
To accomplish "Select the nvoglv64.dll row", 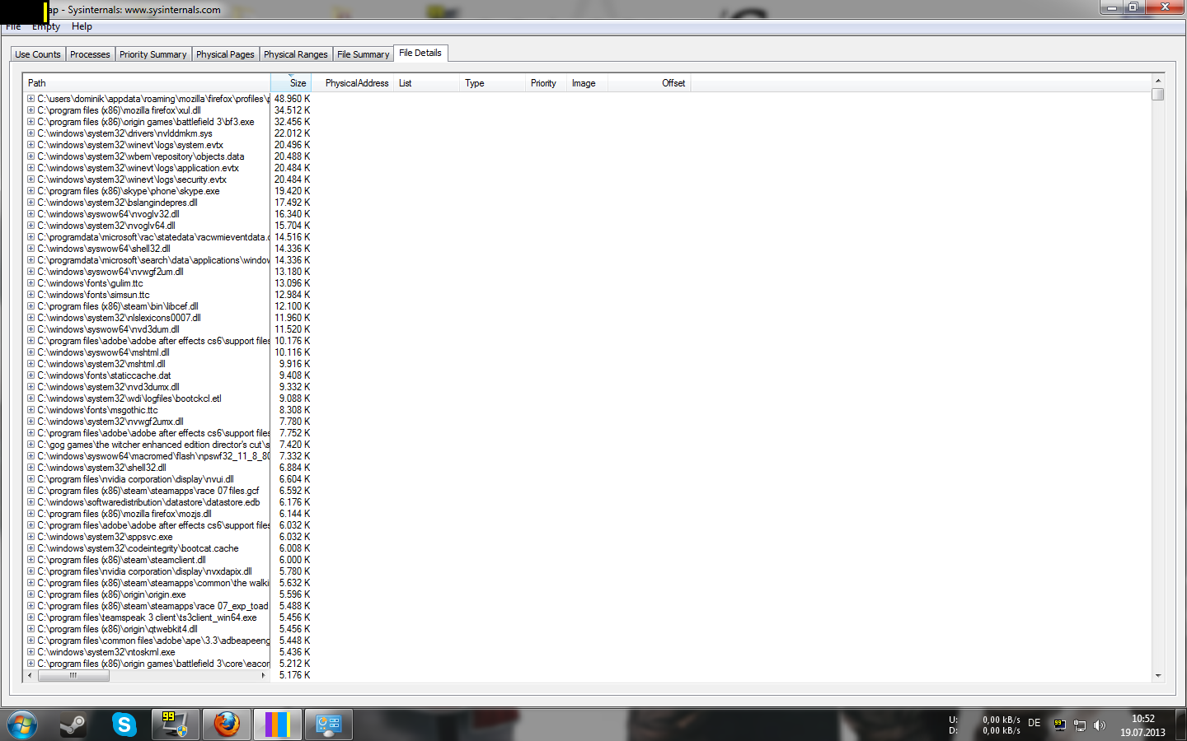I will pos(106,226).
